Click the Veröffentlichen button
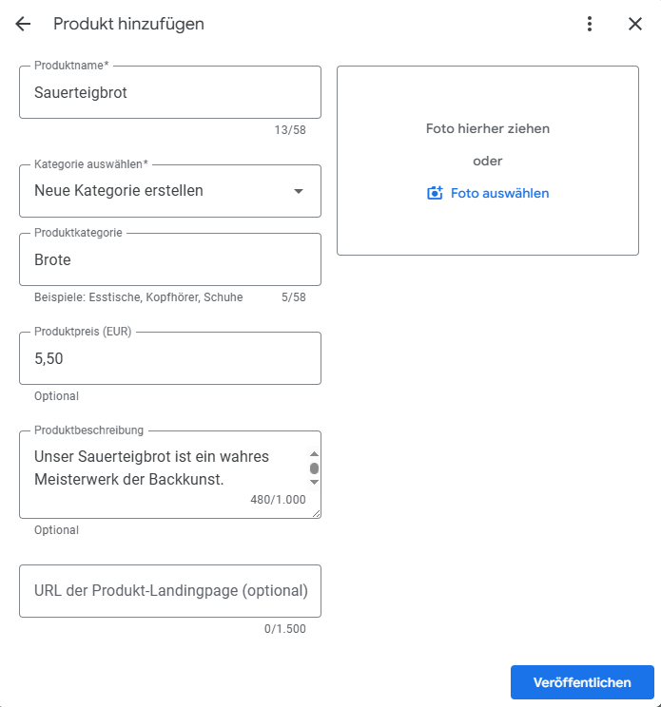 coord(582,682)
